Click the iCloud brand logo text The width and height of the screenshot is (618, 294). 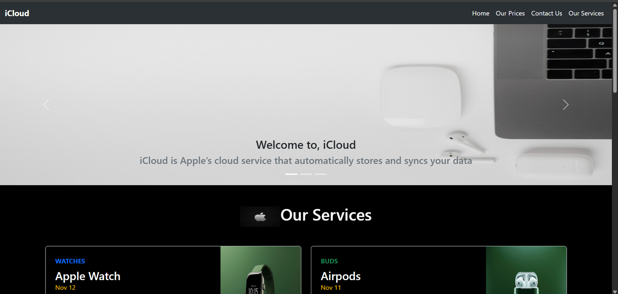coord(17,13)
